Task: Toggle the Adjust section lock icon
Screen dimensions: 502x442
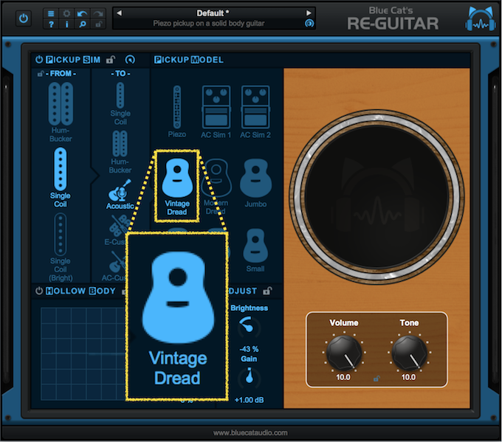Action: 267,291
